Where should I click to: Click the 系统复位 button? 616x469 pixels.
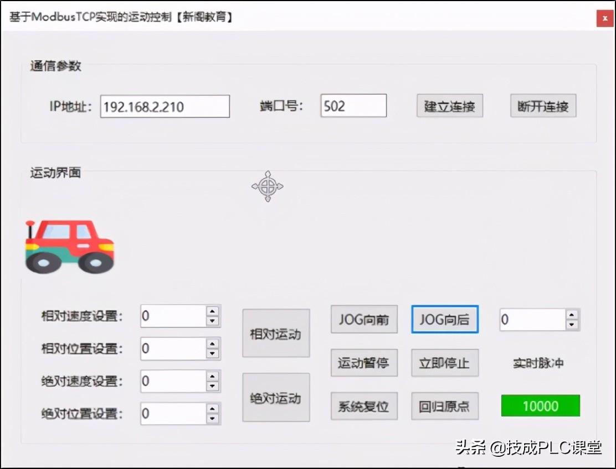[364, 406]
